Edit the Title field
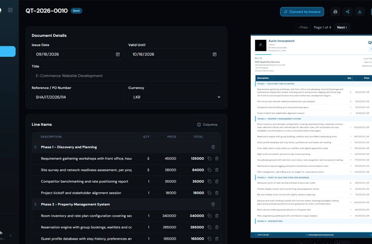Viewport: 372px width, 244px height. tap(126, 76)
